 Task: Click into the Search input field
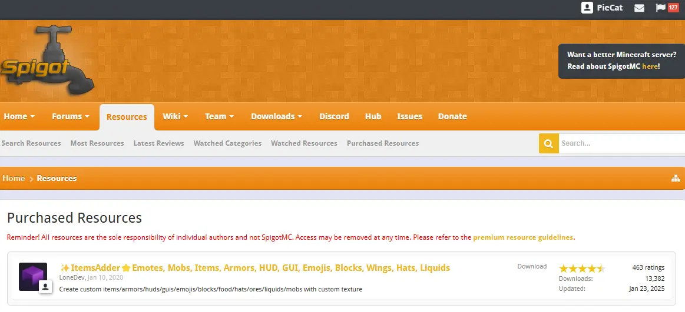(621, 143)
